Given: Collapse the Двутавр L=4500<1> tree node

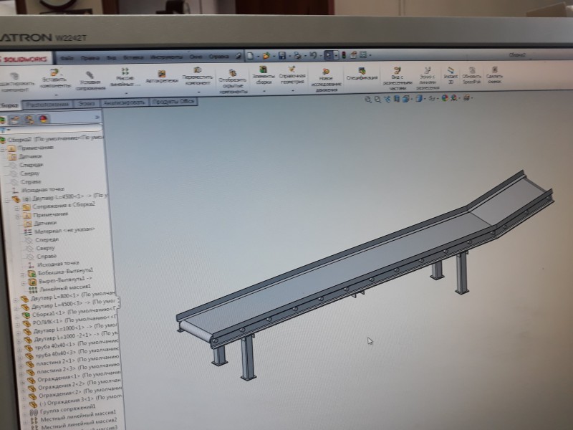Looking at the screenshot, I should pyautogui.click(x=6, y=200).
